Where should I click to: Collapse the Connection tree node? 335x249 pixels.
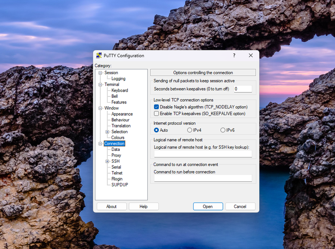tap(100, 144)
